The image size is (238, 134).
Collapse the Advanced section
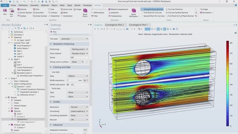click(51, 125)
